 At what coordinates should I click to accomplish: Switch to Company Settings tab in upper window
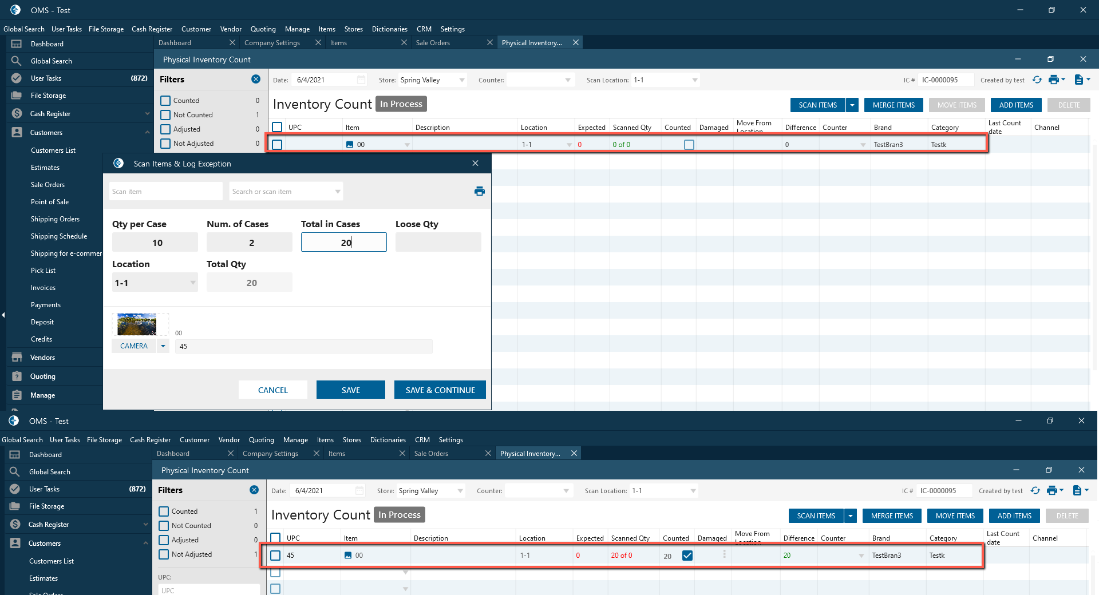(x=272, y=43)
